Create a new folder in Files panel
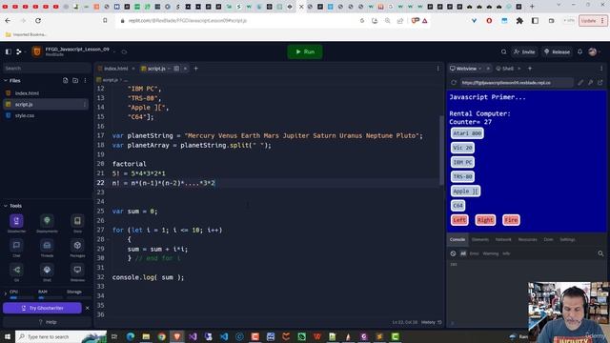Screen dimensions: 610x343 [x=75, y=80]
